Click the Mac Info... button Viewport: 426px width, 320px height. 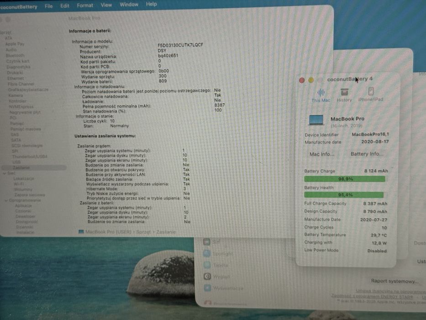coord(322,154)
